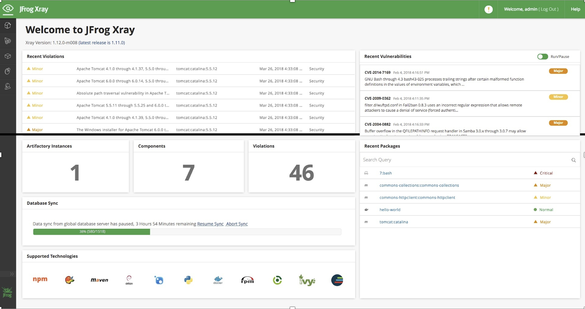Open the Reports pie-chart icon in sidebar
The width and height of the screenshot is (585, 309).
(x=8, y=71)
